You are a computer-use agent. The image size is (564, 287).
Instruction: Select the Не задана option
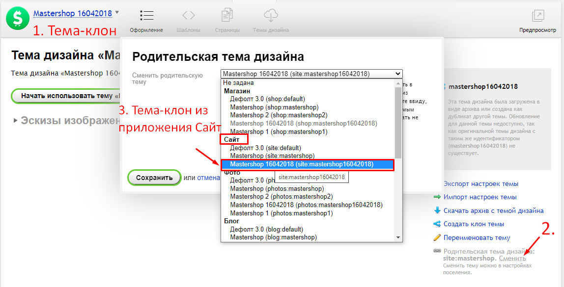click(238, 83)
